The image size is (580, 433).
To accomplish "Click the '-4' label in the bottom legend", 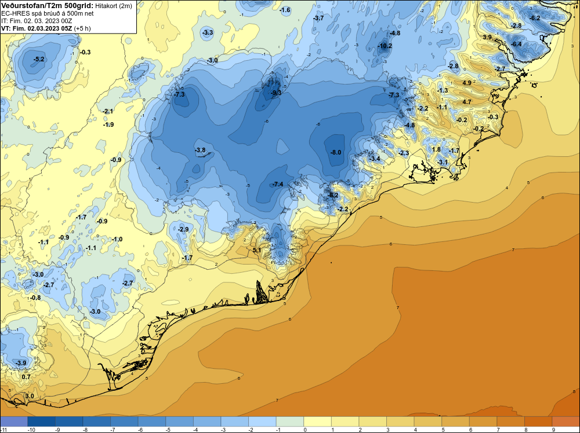I will tap(195, 430).
